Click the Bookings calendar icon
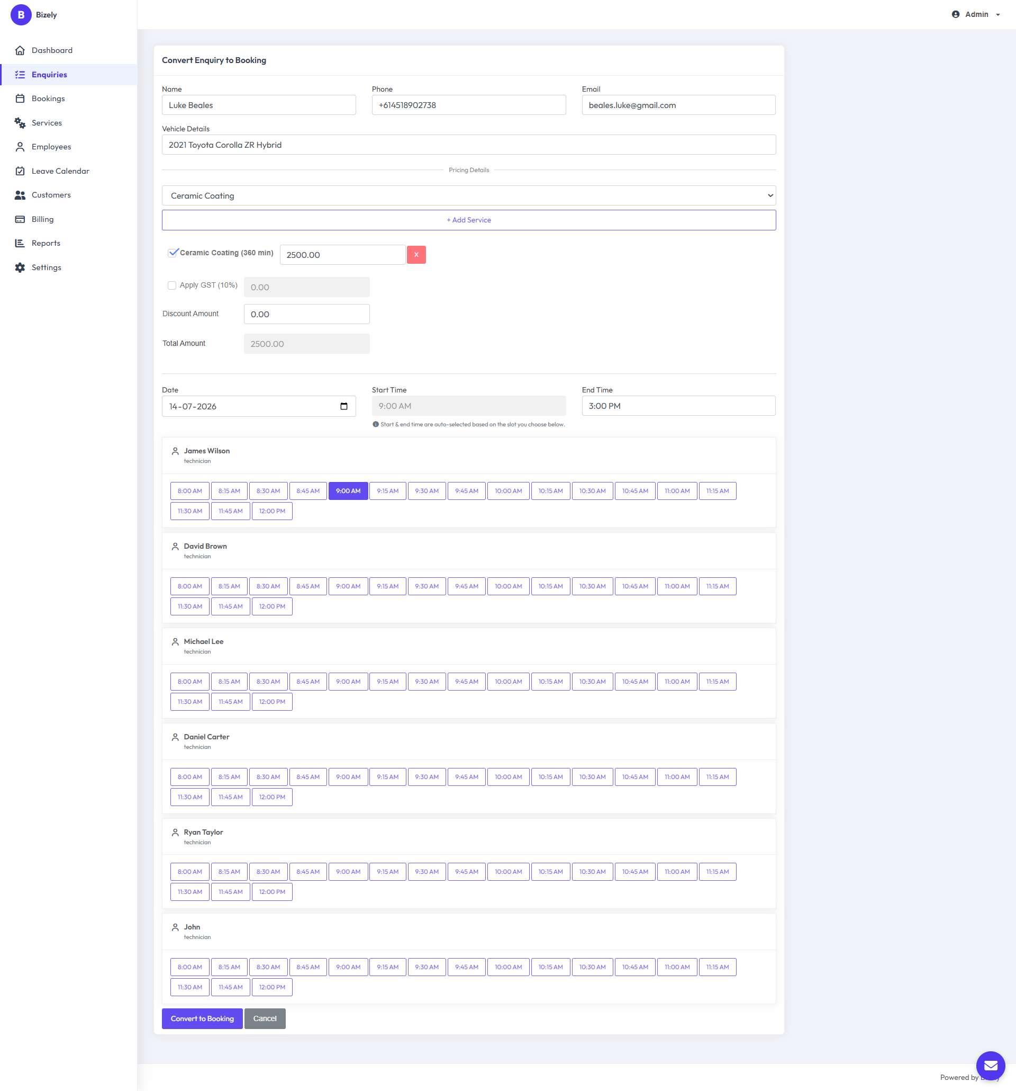The image size is (1016, 1091). (20, 99)
